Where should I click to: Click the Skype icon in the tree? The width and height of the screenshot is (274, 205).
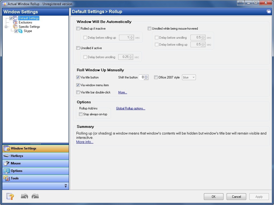[21, 31]
